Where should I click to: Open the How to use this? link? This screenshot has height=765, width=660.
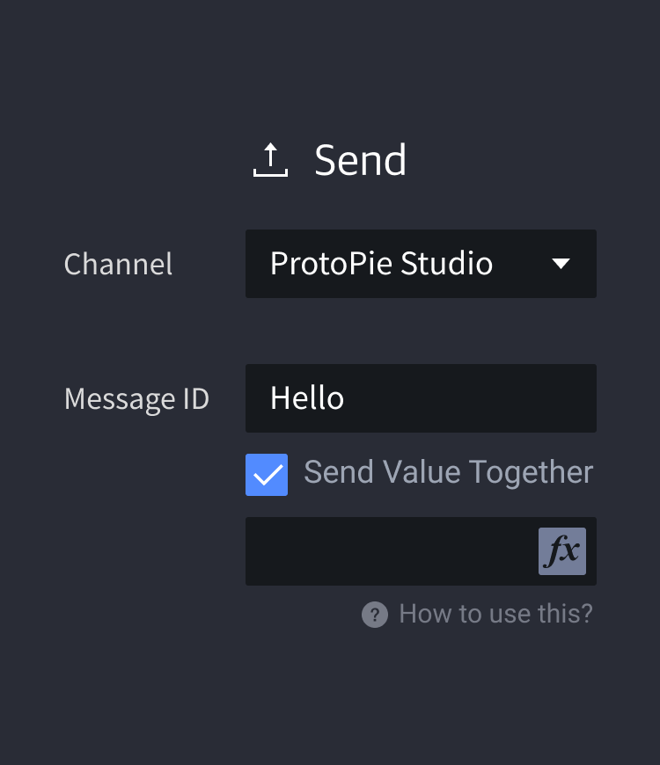tap(495, 614)
